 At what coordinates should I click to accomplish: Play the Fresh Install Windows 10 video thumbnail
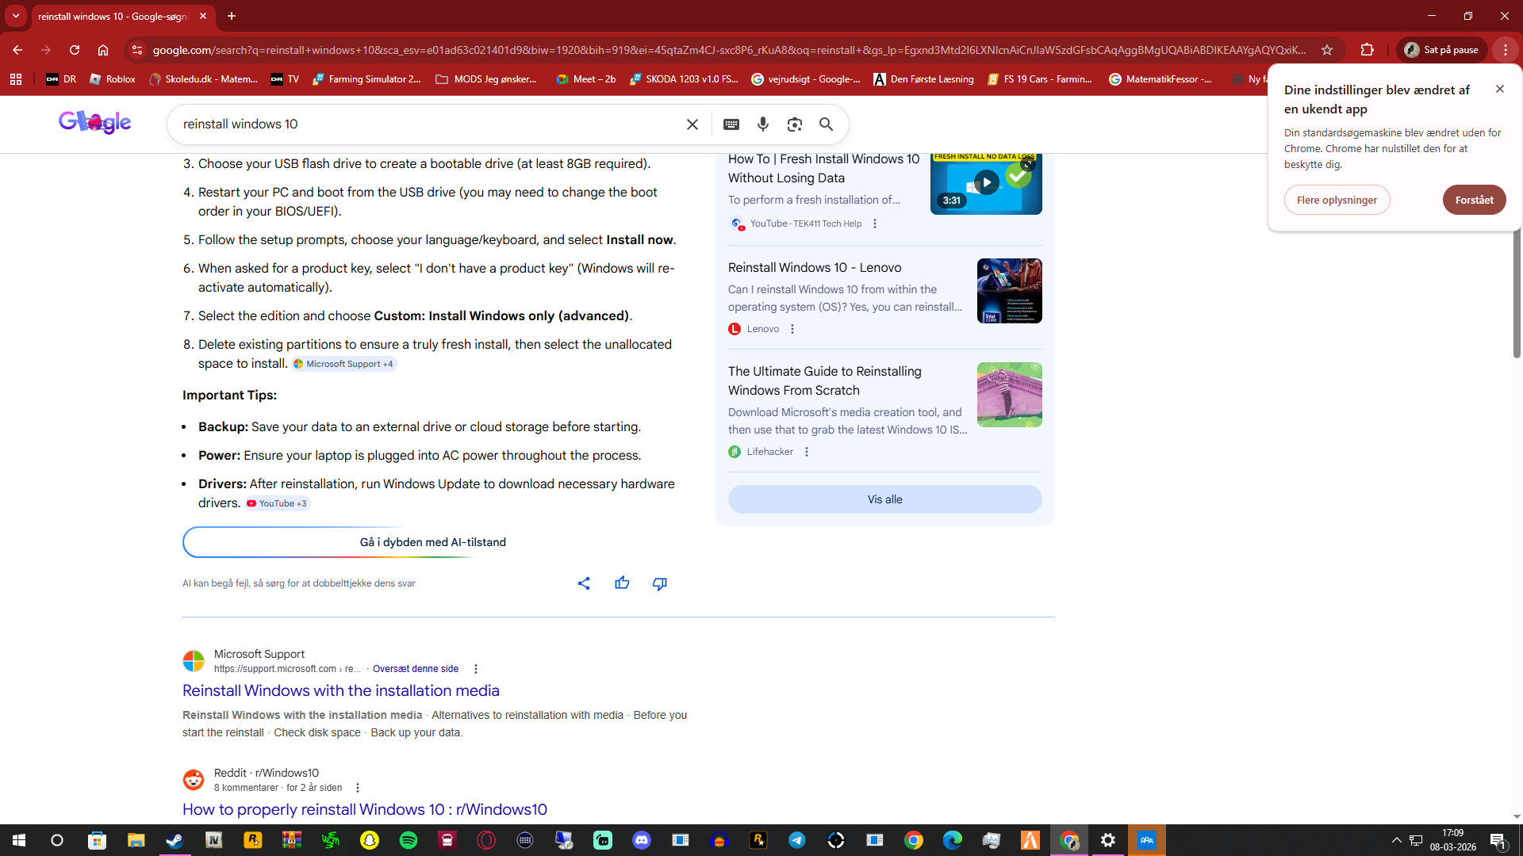tap(986, 183)
